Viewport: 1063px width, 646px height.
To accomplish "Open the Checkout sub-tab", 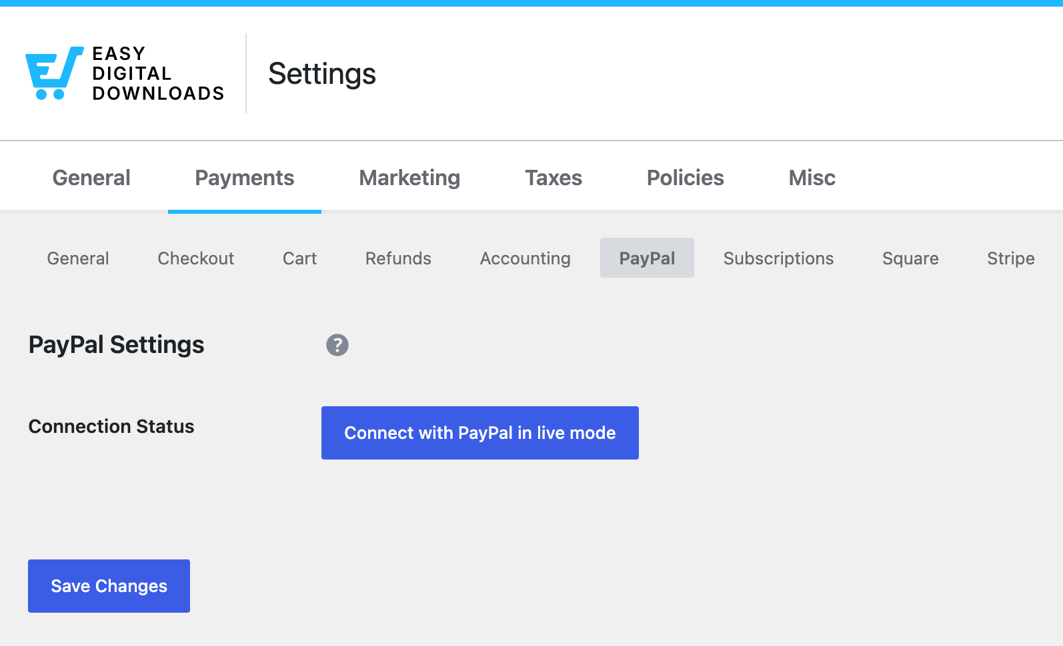I will coord(196,258).
